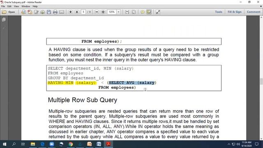Show hidden system tray icons

pos(229,144)
